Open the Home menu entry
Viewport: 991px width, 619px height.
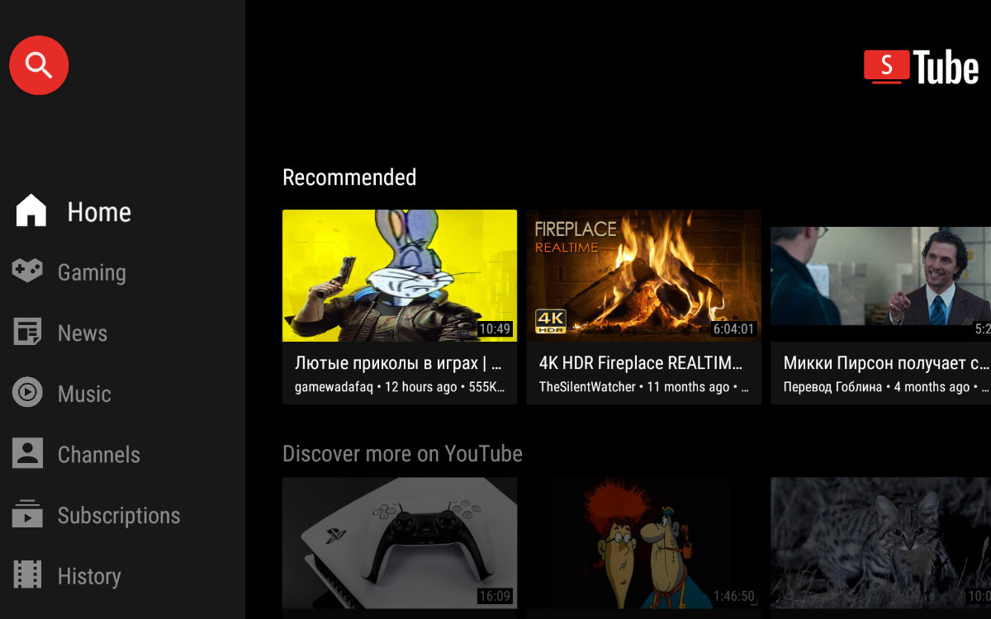pyautogui.click(x=98, y=211)
